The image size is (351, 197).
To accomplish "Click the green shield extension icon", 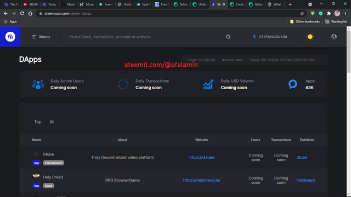I will [313, 13].
